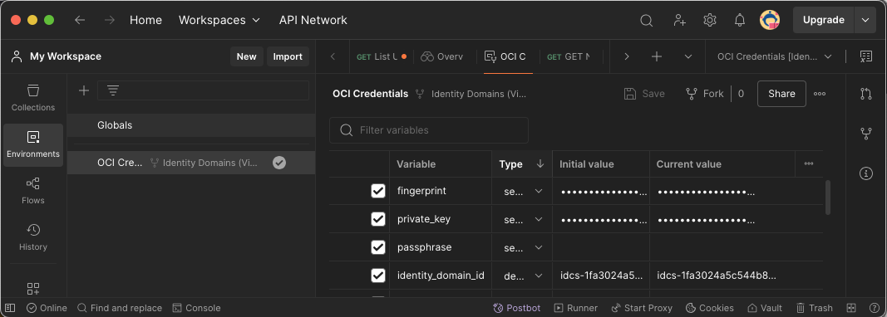Viewport: 887px width, 317px height.
Task: Open History in the sidebar
Action: coord(33,237)
